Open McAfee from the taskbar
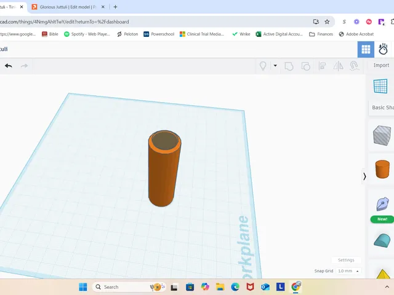This screenshot has height=295, width=394. pyautogui.click(x=250, y=287)
